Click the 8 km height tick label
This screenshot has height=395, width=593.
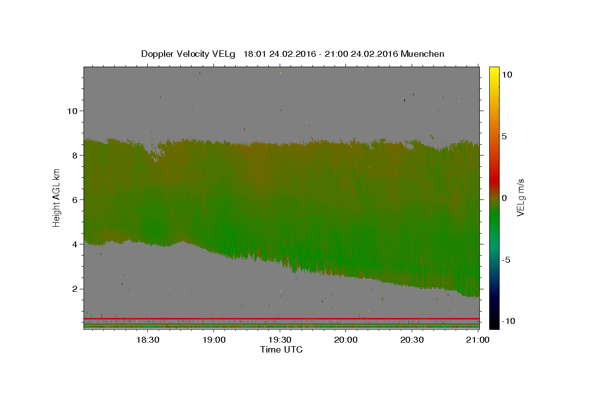point(74,155)
